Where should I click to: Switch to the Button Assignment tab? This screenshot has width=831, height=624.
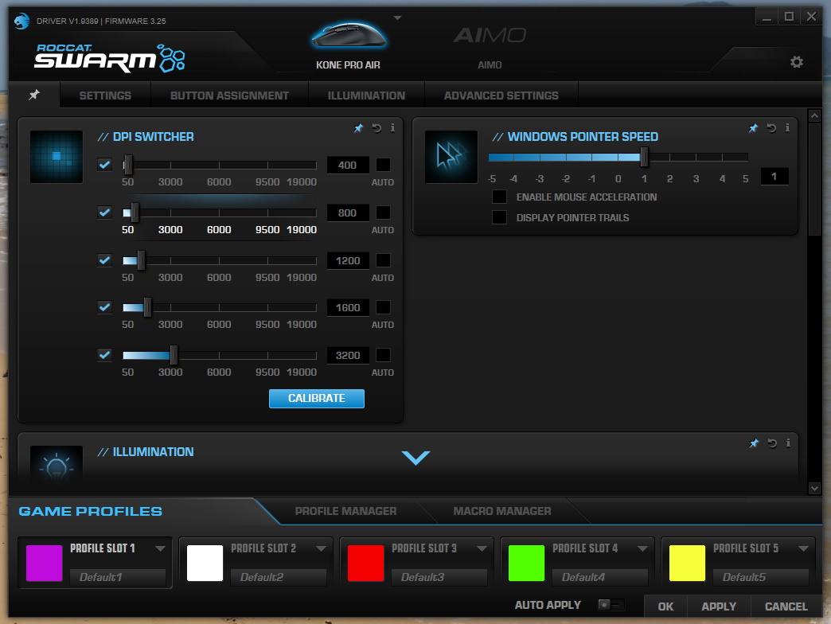tap(229, 96)
